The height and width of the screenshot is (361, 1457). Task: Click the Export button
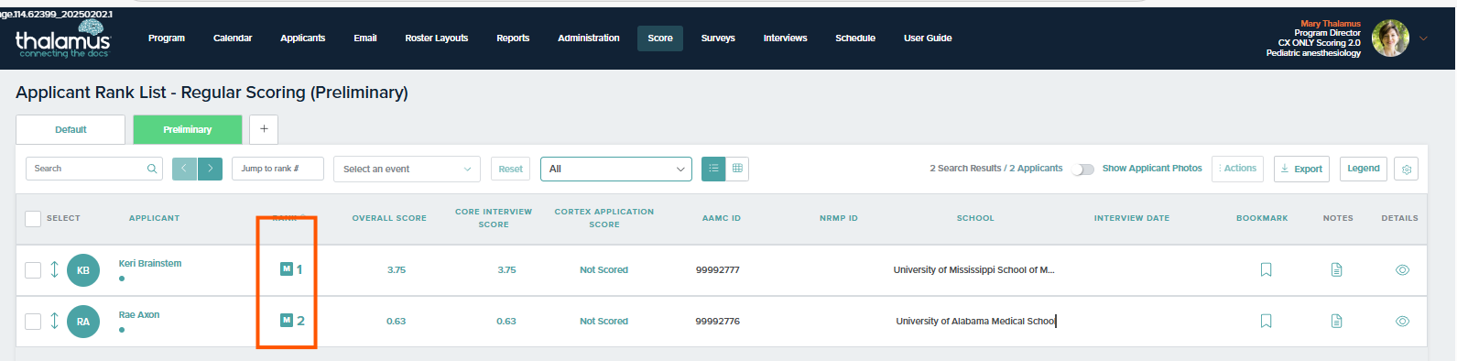(x=1301, y=169)
